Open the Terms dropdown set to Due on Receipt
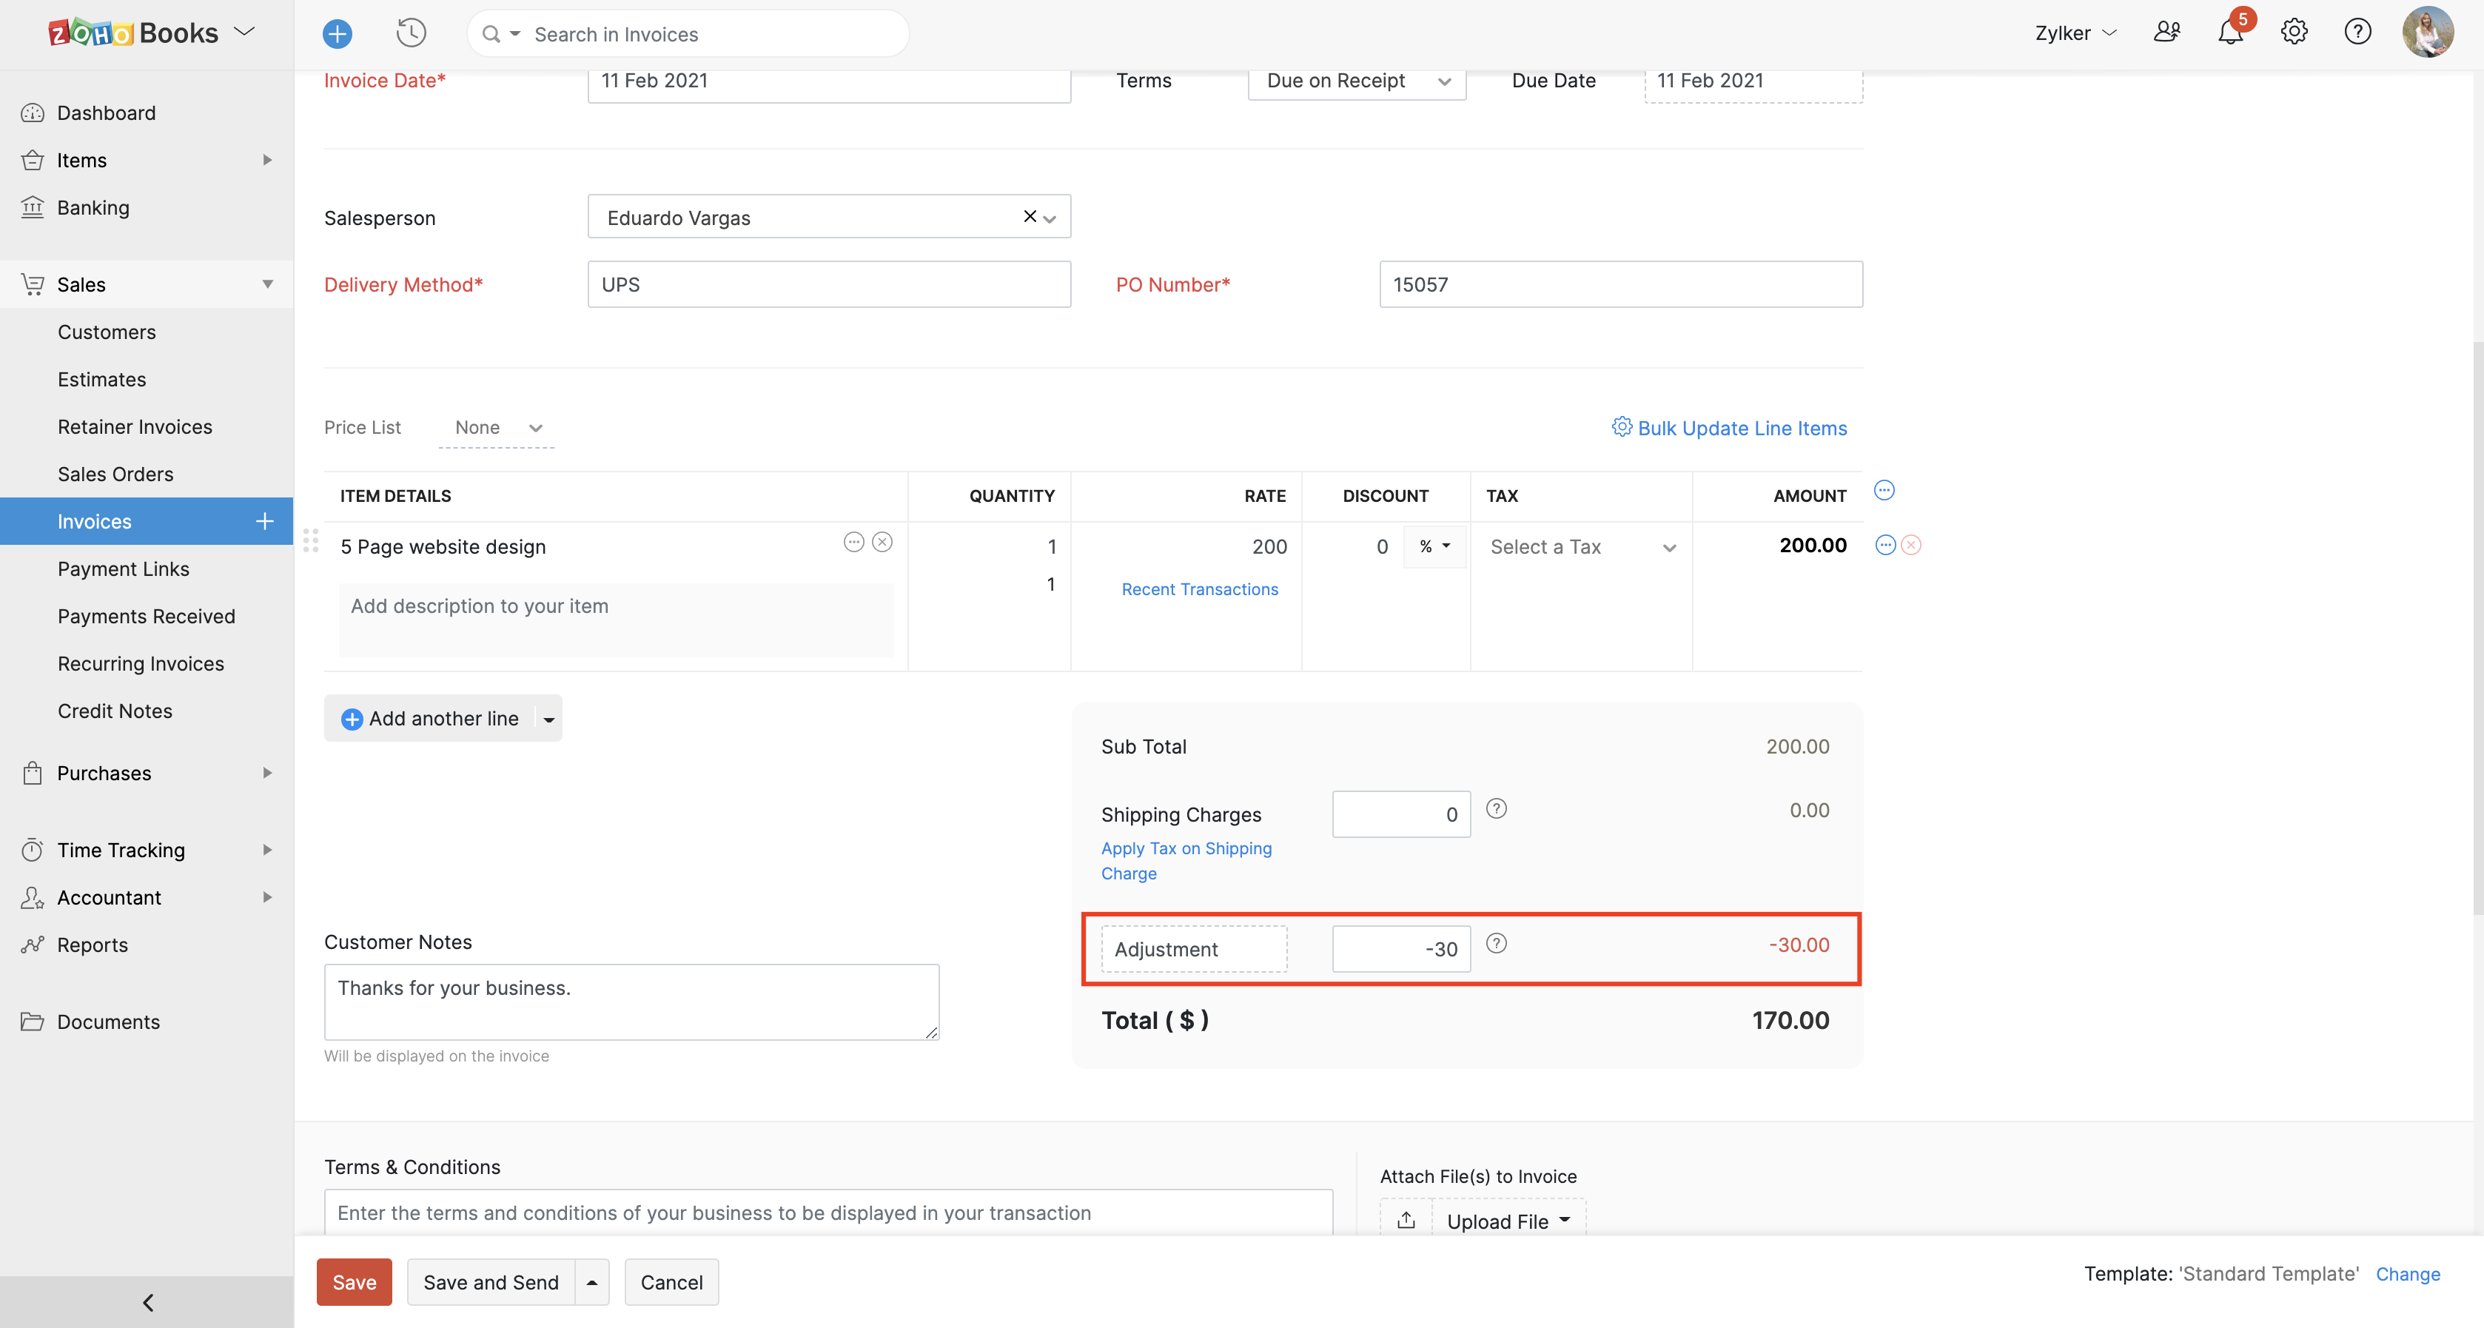Image resolution: width=2484 pixels, height=1328 pixels. tap(1356, 81)
